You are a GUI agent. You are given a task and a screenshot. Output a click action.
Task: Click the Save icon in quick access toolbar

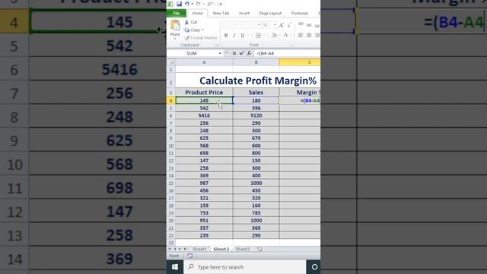point(180,4)
